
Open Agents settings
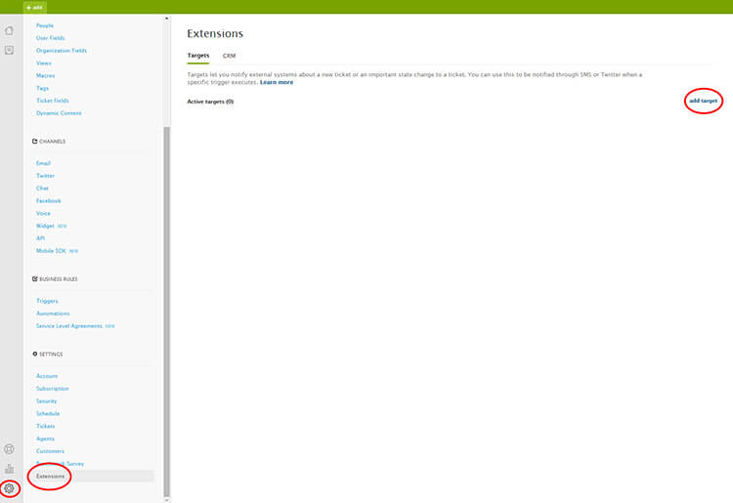[45, 439]
